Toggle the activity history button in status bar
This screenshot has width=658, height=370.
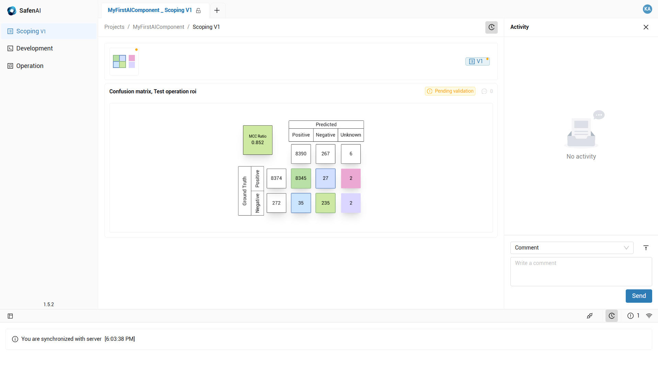point(611,316)
